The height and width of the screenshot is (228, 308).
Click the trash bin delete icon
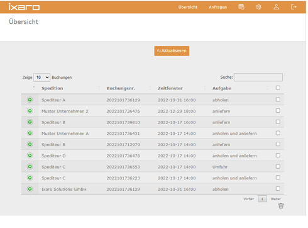tap(281, 206)
